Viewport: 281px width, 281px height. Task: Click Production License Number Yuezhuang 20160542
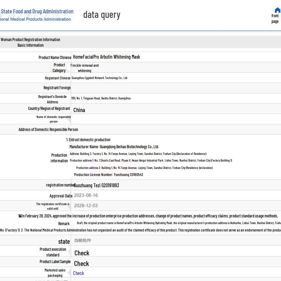click(x=109, y=175)
